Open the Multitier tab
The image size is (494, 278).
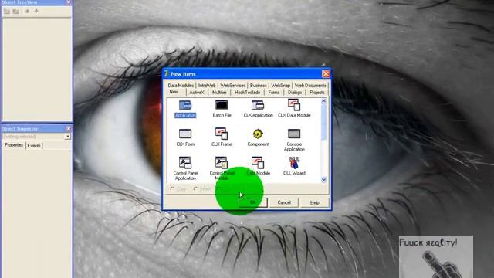coord(219,93)
